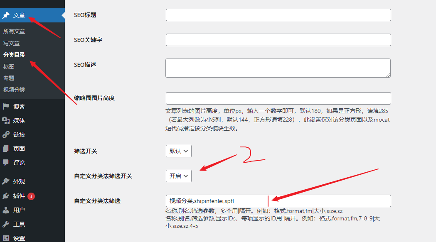Click the 链接 chain link icon
Image resolution: width=436 pixels, height=242 pixels.
(6, 134)
